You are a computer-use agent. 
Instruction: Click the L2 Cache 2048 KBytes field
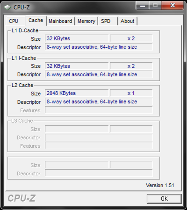[x=77, y=93]
